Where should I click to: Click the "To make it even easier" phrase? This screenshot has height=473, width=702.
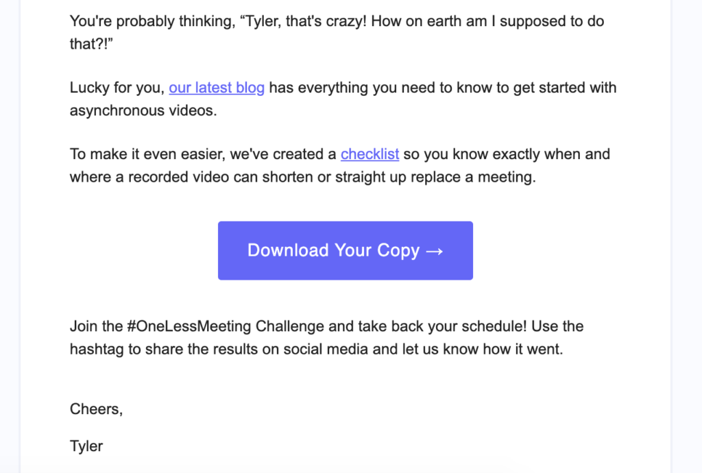(148, 154)
